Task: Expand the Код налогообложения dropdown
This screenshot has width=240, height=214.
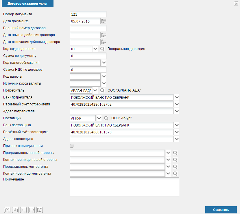Action: point(104,63)
